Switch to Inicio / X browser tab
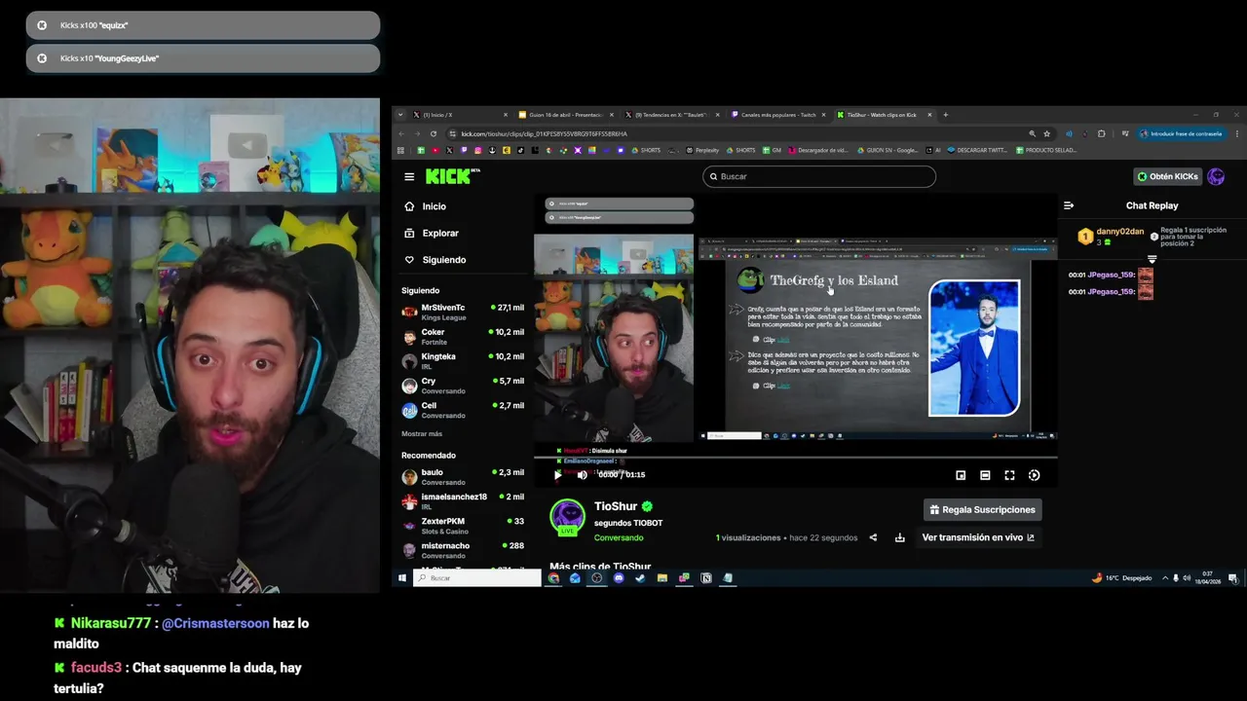This screenshot has height=701, width=1247. pos(460,115)
